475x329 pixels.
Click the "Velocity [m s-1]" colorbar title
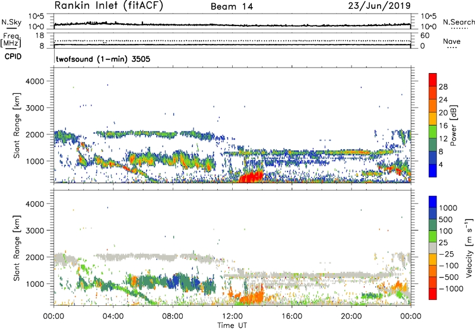tap(469, 248)
